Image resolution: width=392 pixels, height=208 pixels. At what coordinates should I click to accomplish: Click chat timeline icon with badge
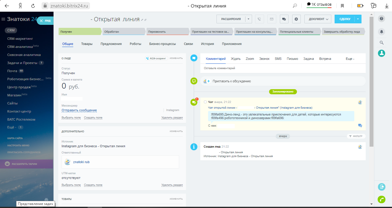click(194, 102)
